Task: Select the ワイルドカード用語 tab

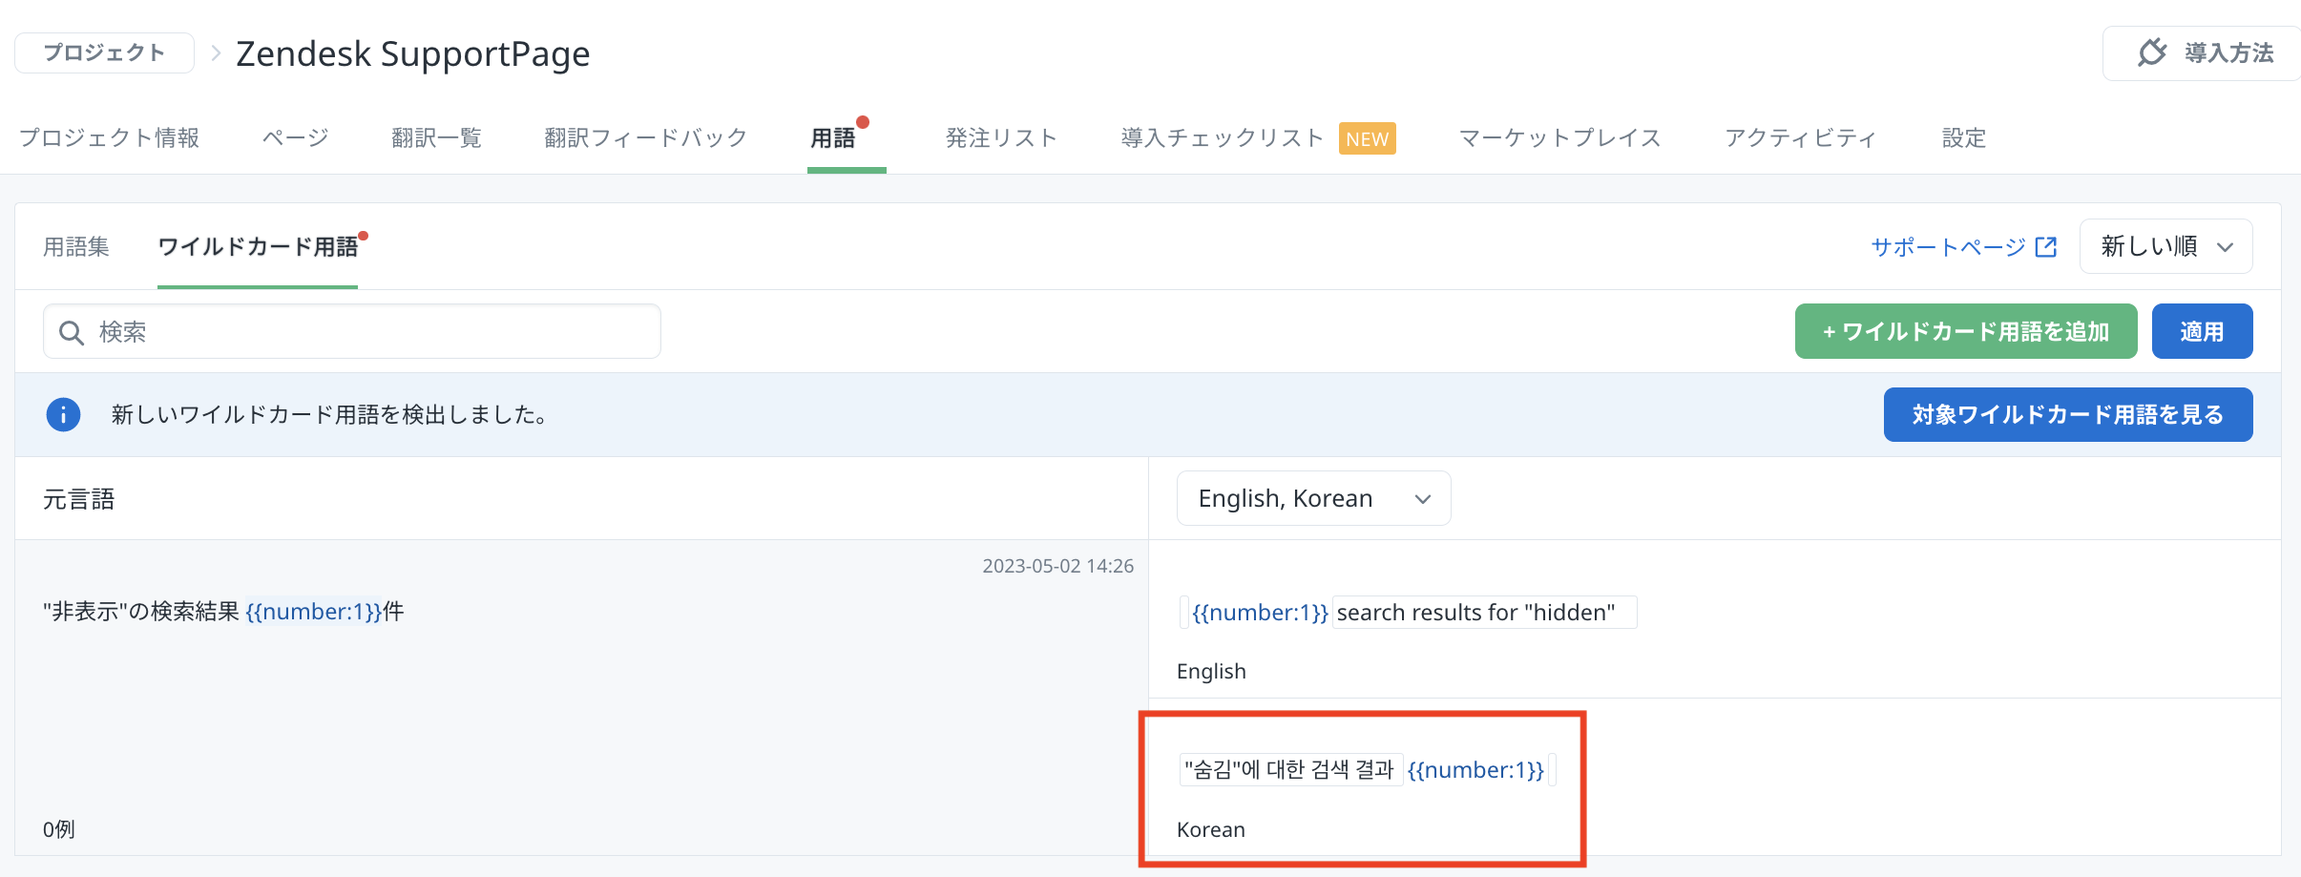Action: click(258, 247)
